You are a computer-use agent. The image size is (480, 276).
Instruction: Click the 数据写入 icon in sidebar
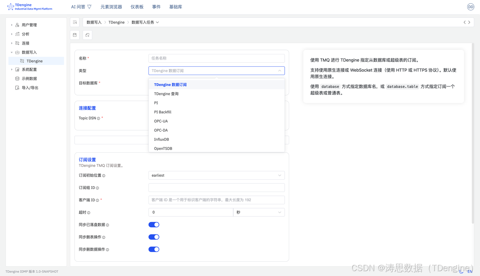click(17, 52)
